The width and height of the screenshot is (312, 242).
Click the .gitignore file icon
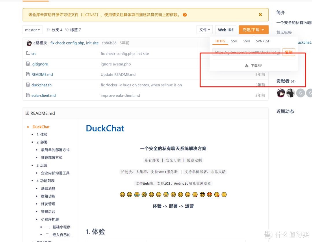[28, 64]
